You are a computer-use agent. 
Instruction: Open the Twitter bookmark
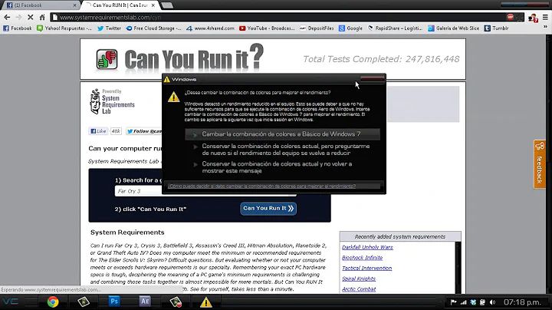pos(109,28)
